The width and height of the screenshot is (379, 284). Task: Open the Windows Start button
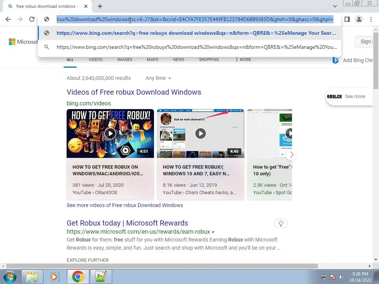(10, 277)
